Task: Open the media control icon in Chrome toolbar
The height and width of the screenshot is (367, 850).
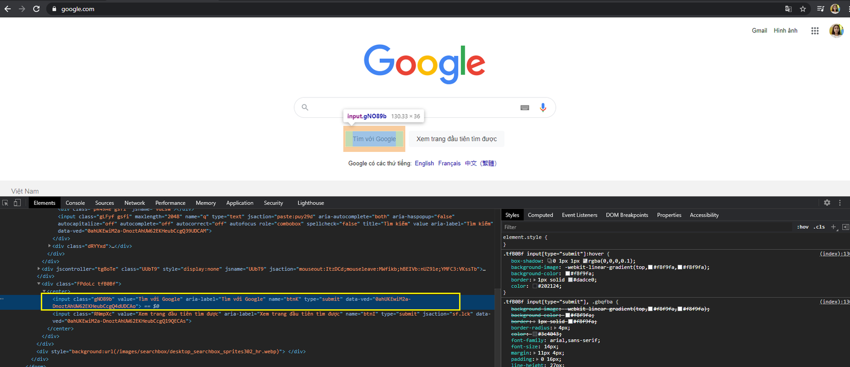Action: click(821, 9)
